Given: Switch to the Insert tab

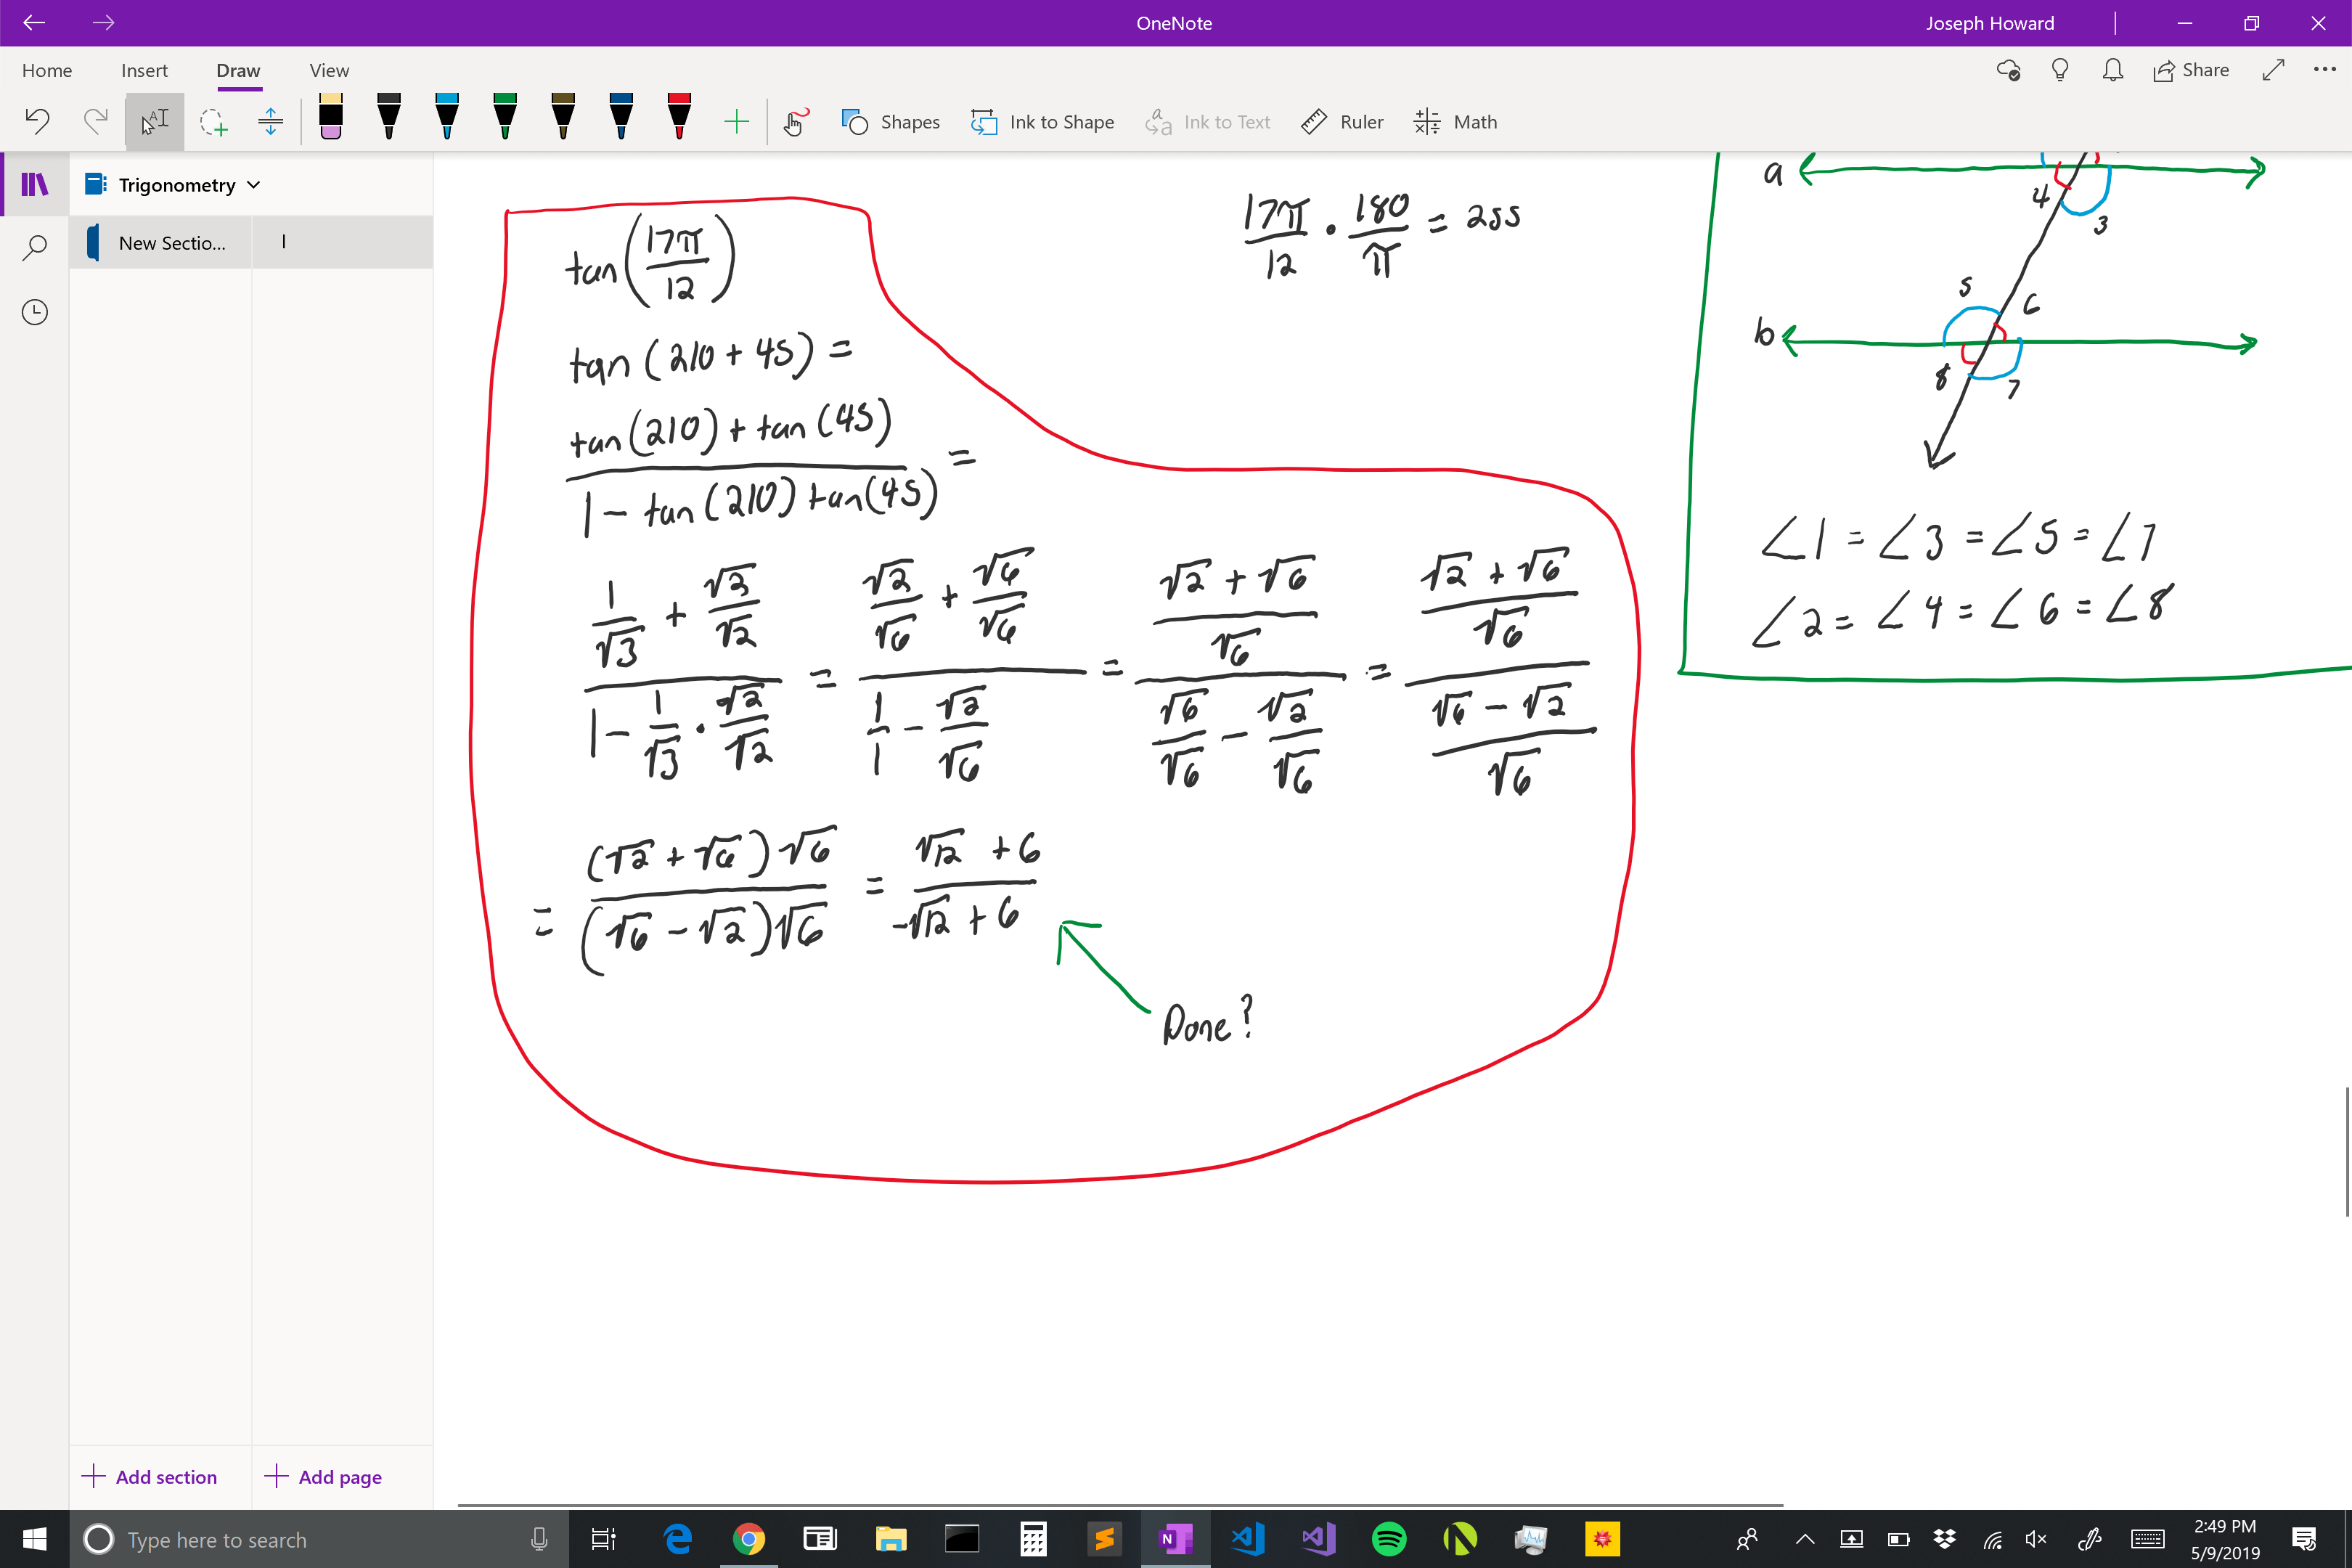Looking at the screenshot, I should tap(144, 70).
